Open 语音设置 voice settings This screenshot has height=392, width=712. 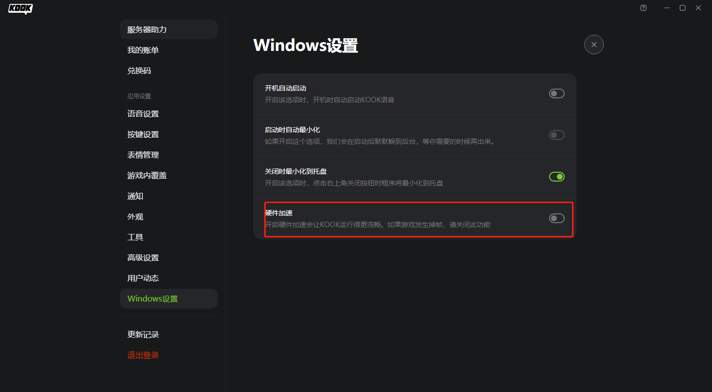click(x=143, y=114)
